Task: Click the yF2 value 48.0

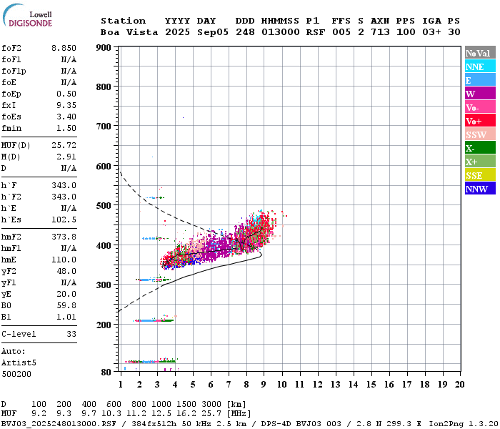Action: [66, 271]
